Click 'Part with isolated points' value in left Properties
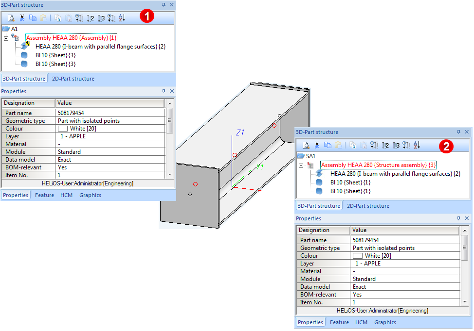 coord(89,120)
